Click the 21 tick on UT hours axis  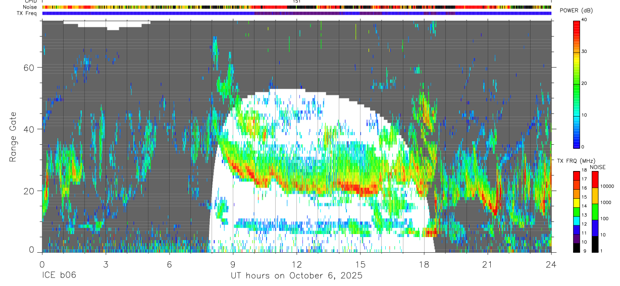[487, 264]
